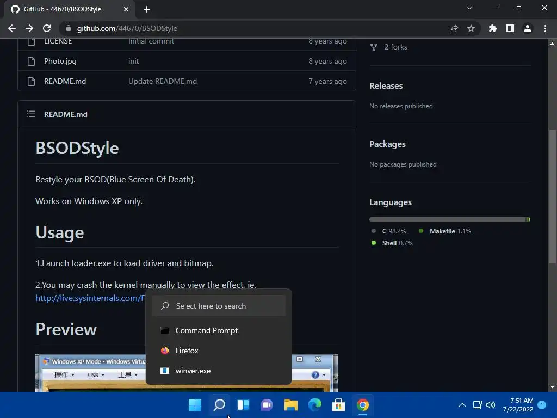Choose Command Prompt from the search popup
557x418 pixels.
219,330
